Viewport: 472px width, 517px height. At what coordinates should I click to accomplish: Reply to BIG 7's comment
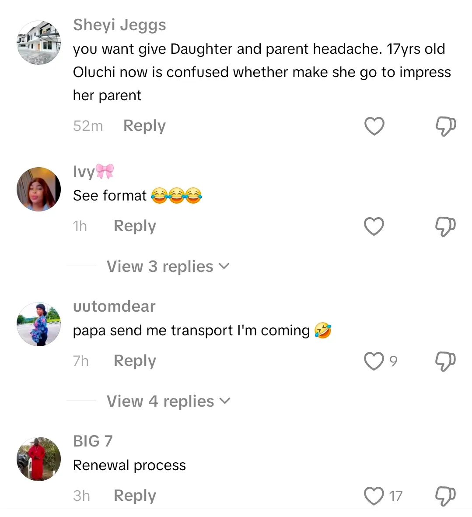(x=135, y=496)
